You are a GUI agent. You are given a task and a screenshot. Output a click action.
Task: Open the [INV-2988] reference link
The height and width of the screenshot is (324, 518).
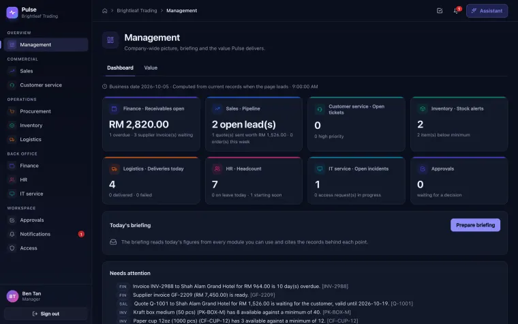coord(335,286)
